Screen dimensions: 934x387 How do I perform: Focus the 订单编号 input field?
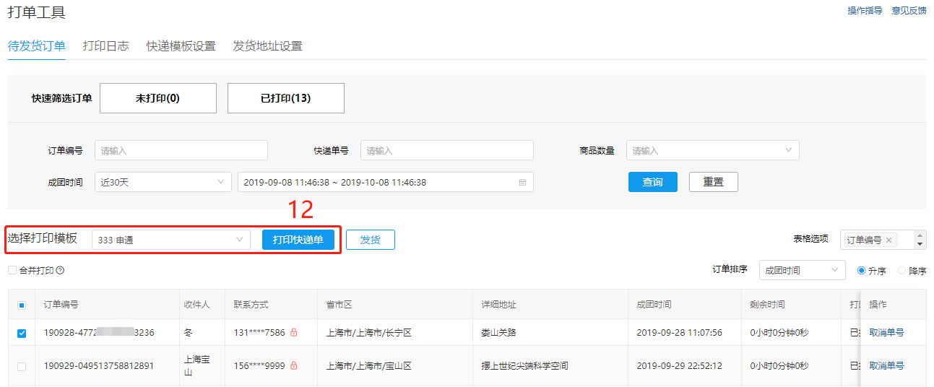pyautogui.click(x=181, y=151)
